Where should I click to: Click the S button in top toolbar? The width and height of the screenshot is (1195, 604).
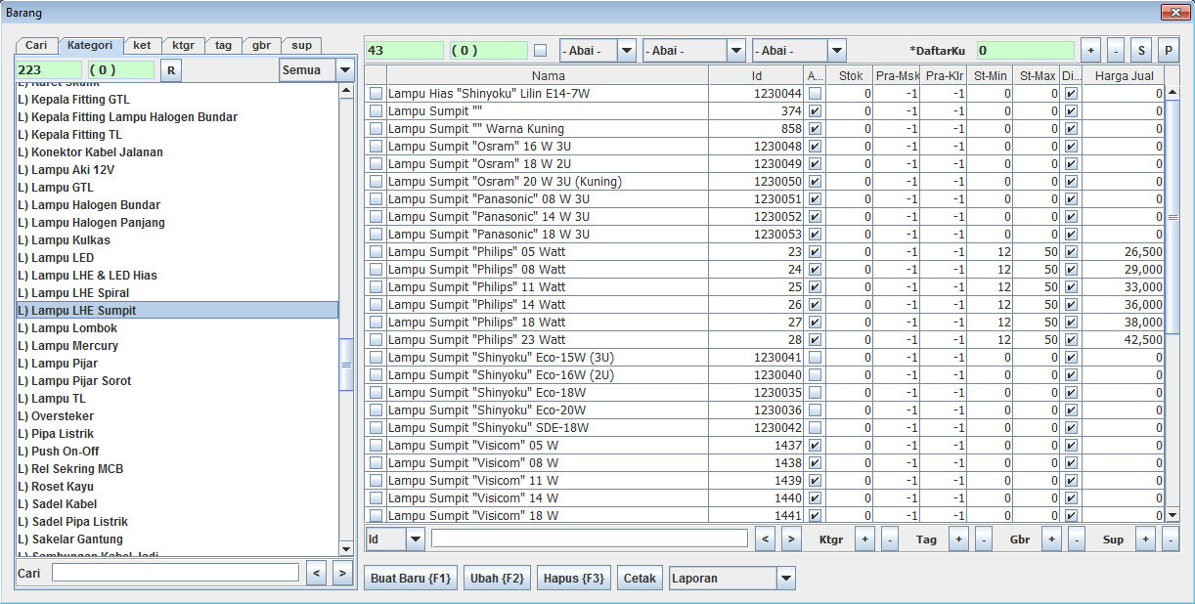coord(1141,50)
